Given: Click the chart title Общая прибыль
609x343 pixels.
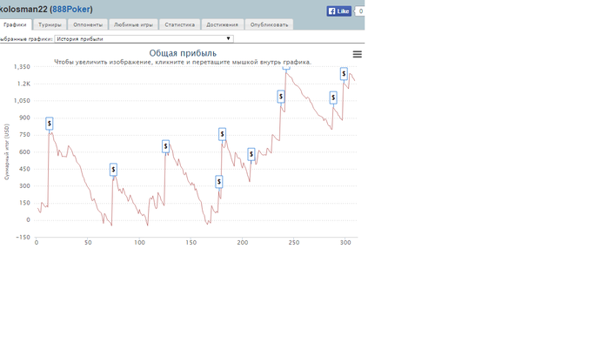Looking at the screenshot, I should (x=183, y=53).
